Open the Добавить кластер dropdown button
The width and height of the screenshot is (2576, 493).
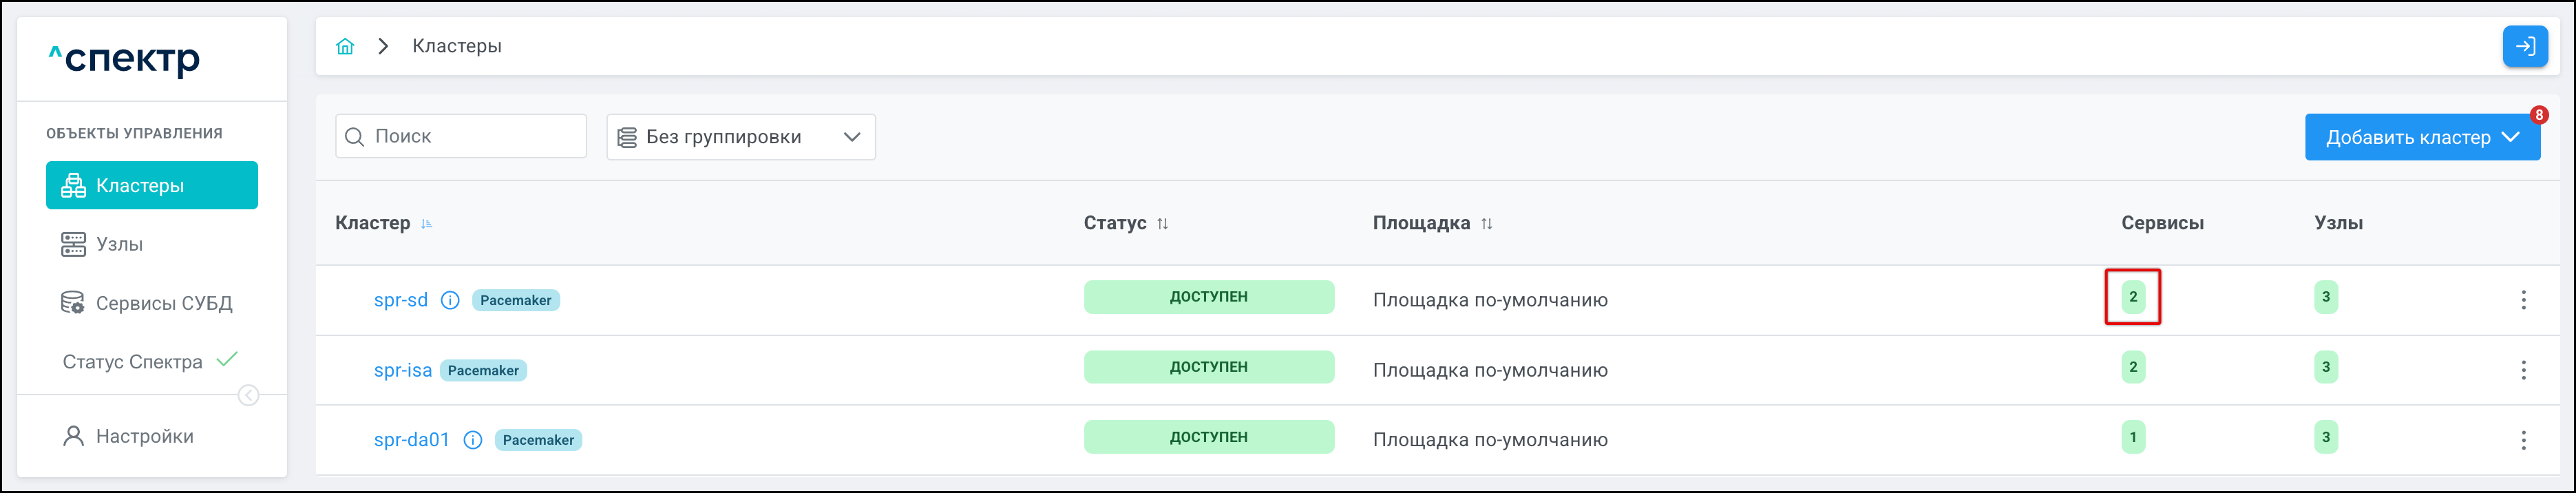pos(2421,137)
